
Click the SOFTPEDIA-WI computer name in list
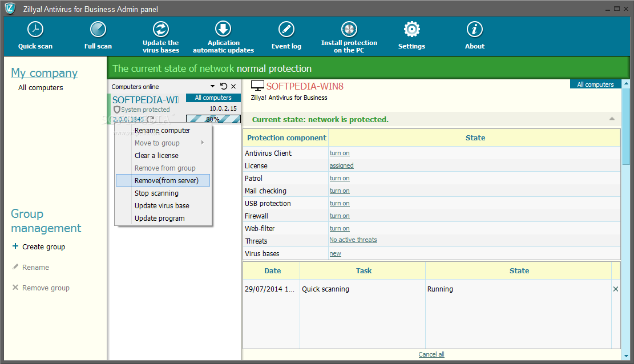146,100
